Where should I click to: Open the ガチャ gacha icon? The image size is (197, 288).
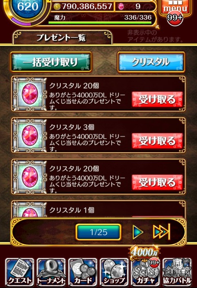tap(146, 272)
